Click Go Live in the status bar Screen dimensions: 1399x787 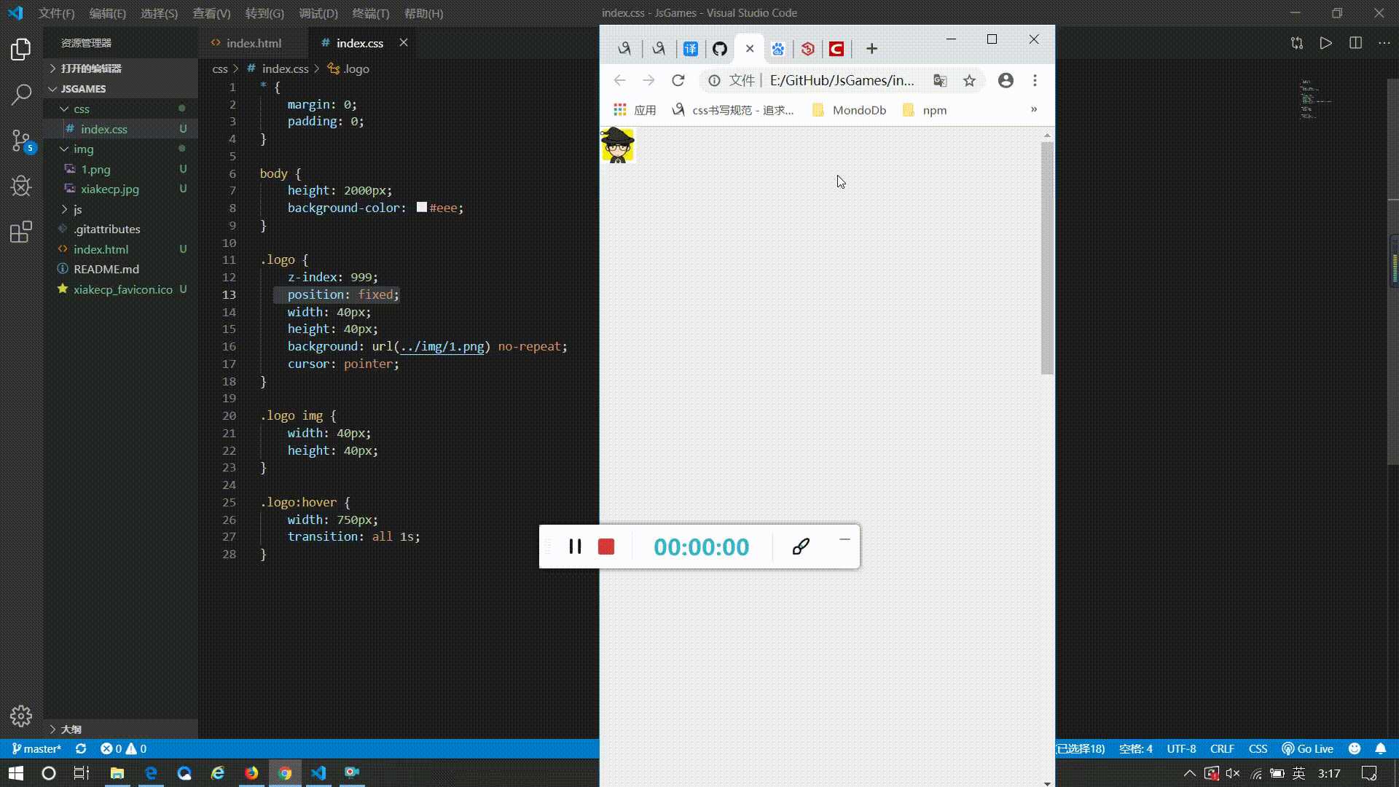coord(1308,748)
